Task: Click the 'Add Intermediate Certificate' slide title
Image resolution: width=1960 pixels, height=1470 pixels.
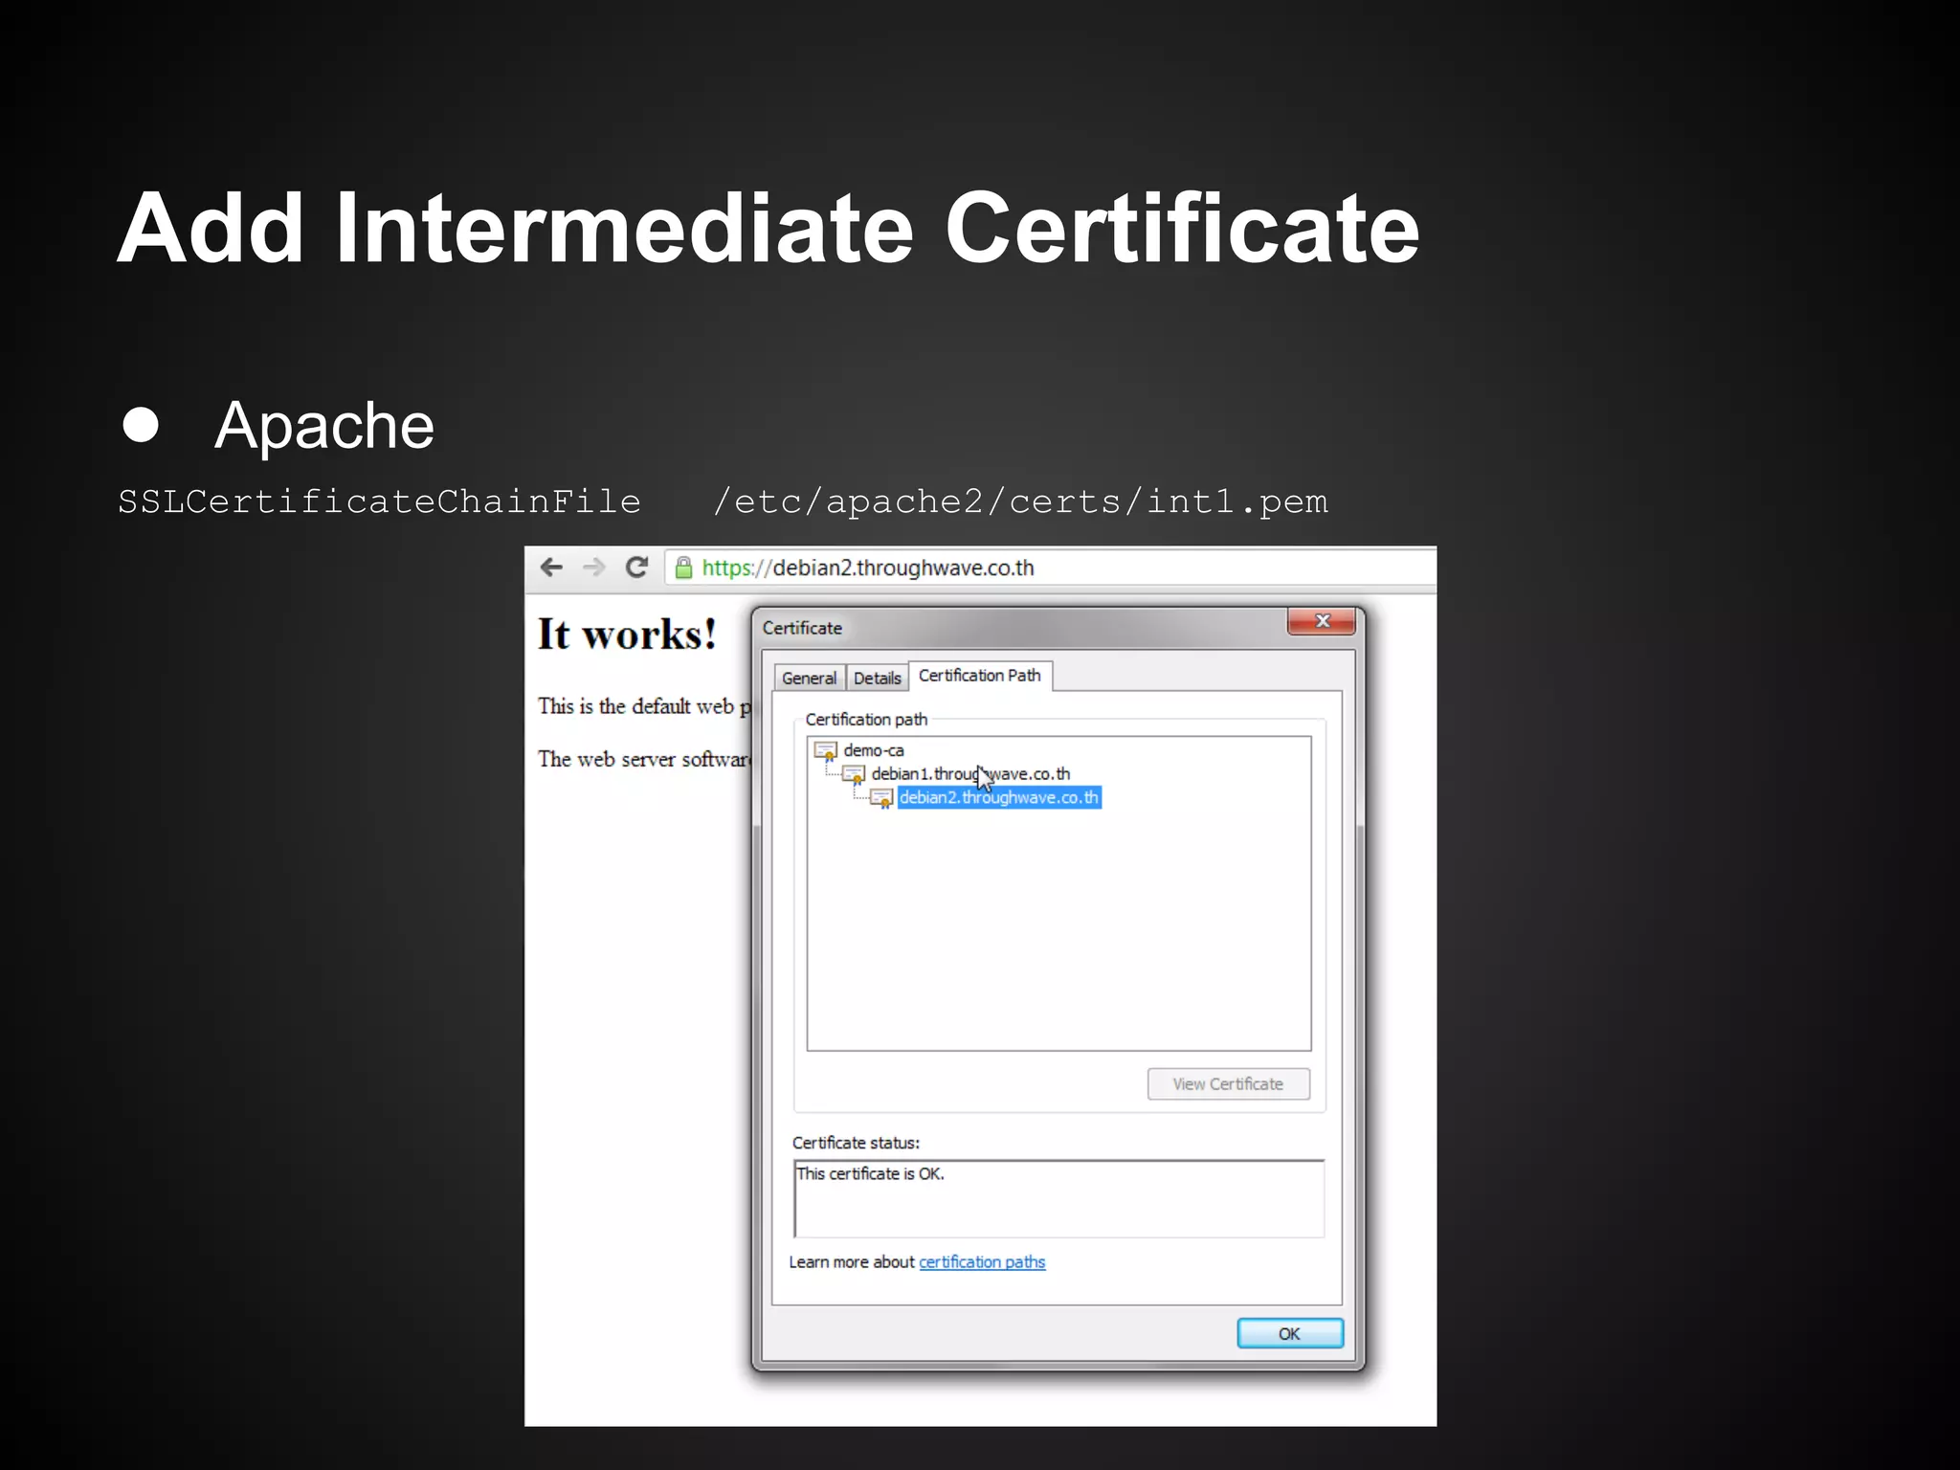Action: [x=768, y=228]
